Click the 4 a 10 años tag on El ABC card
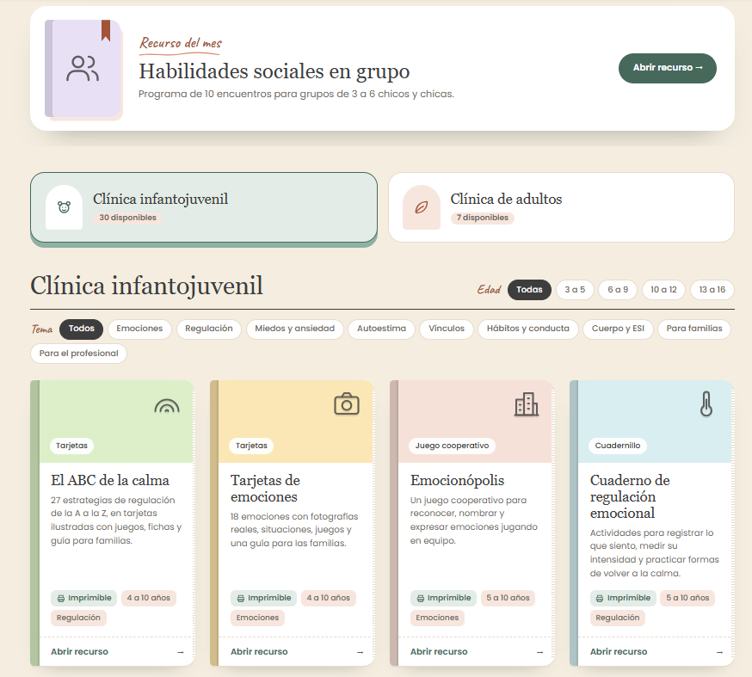Screen dimensions: 752x677 149,598
